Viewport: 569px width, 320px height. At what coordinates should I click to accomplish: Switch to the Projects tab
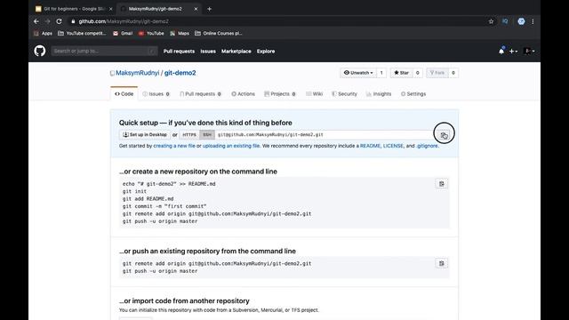[280, 94]
